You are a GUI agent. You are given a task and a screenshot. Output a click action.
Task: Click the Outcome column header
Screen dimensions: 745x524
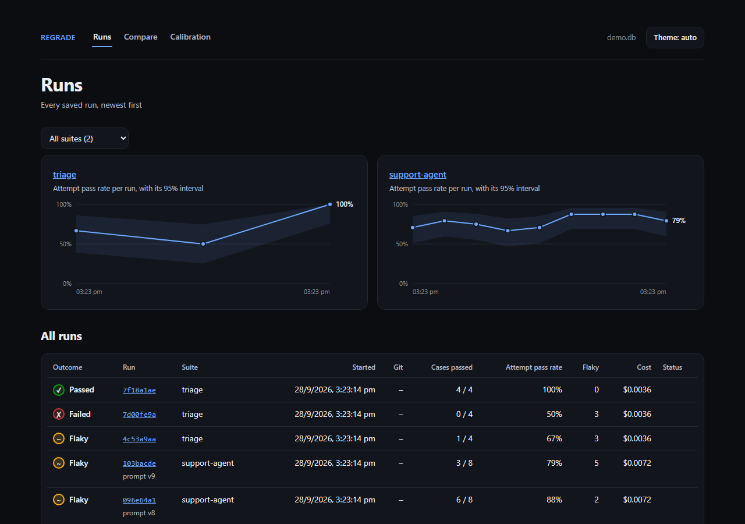point(68,367)
